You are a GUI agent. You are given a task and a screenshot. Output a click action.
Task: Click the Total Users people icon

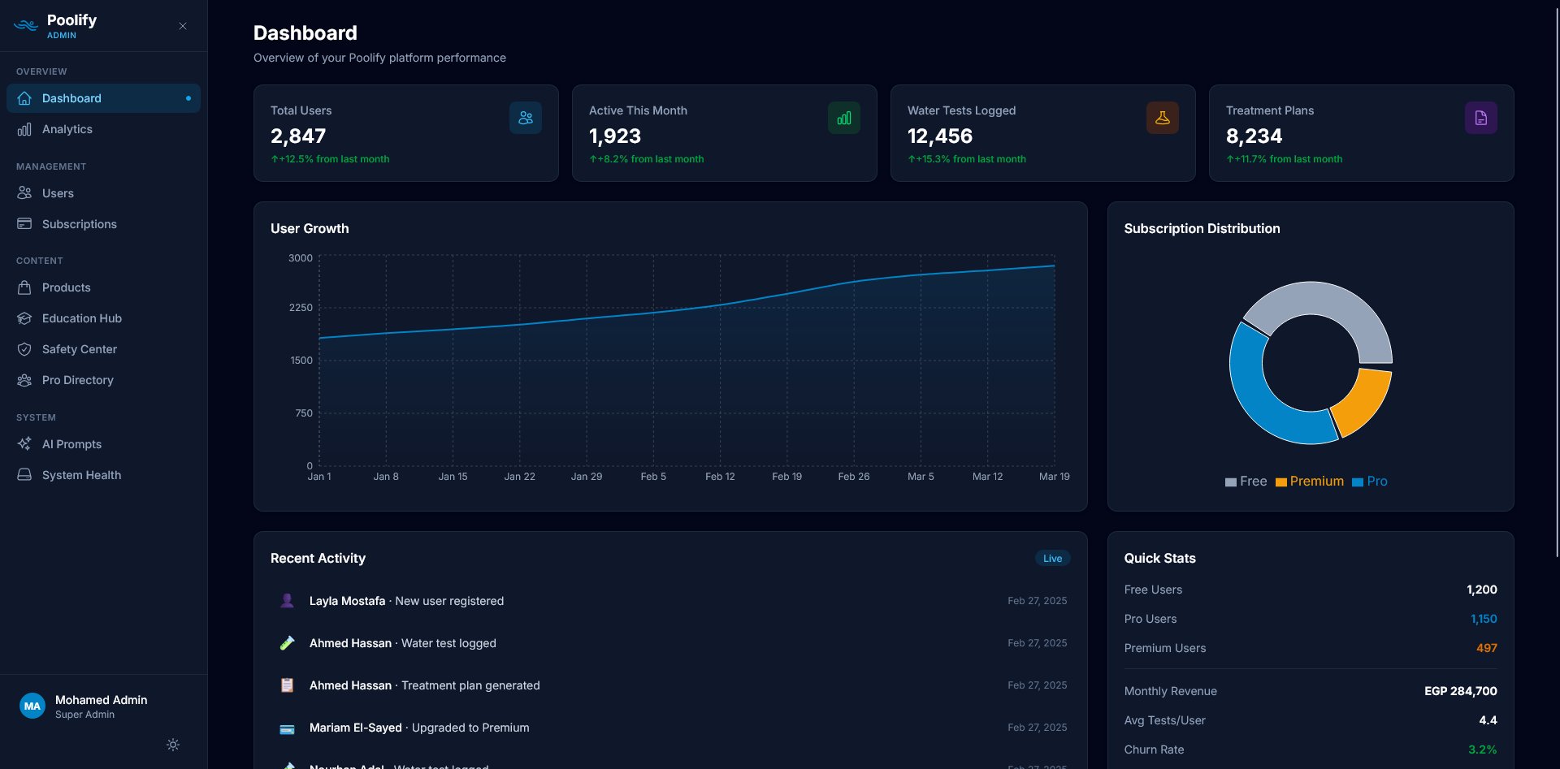click(x=526, y=117)
